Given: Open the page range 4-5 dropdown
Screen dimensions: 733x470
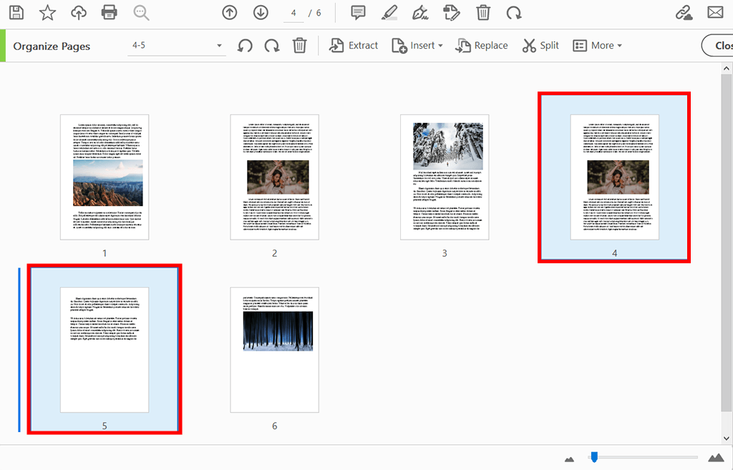Looking at the screenshot, I should pyautogui.click(x=177, y=46).
